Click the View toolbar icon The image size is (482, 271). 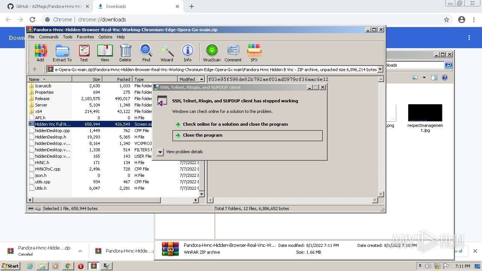point(105,53)
